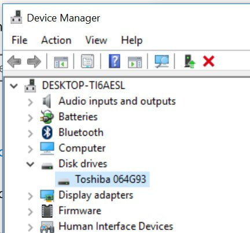250x233 pixels.
Task: Select Human Interface Devices category
Action: 116,226
